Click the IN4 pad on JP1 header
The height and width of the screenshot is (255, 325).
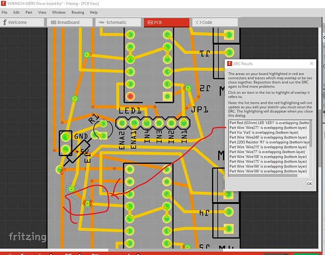point(146,123)
